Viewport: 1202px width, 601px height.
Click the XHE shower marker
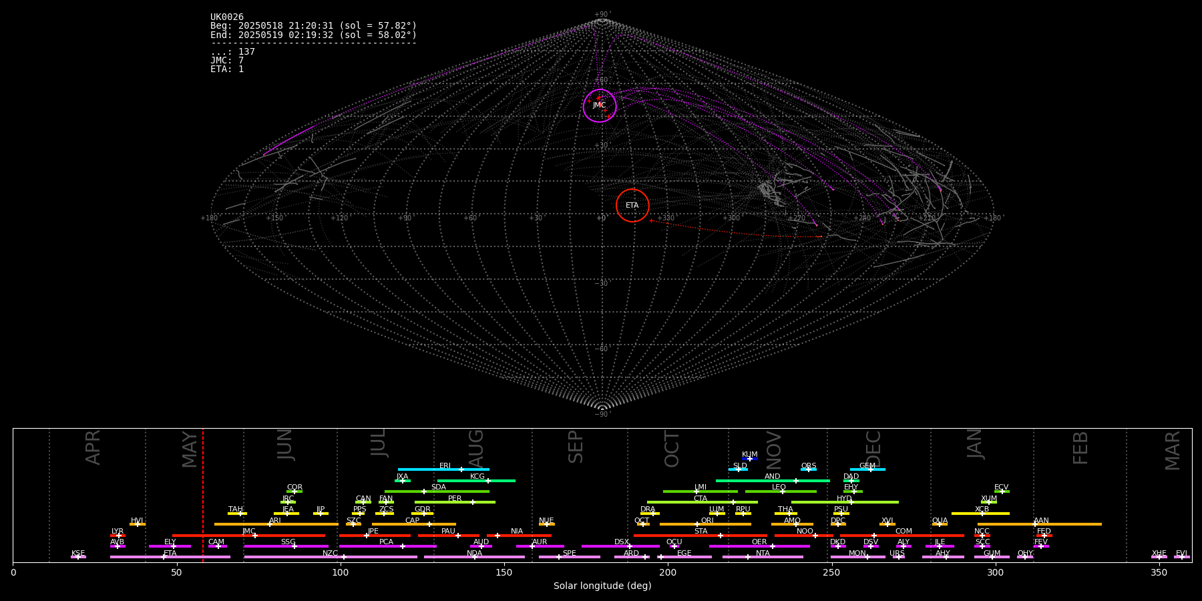coord(1159,557)
